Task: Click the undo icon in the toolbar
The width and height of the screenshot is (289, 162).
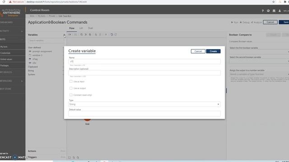Action: click(x=112, y=35)
